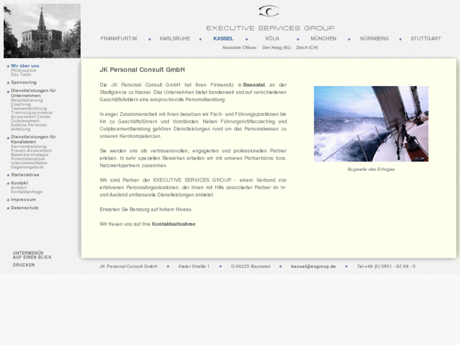Open the München office page
The image size is (460, 345).
pos(323,39)
